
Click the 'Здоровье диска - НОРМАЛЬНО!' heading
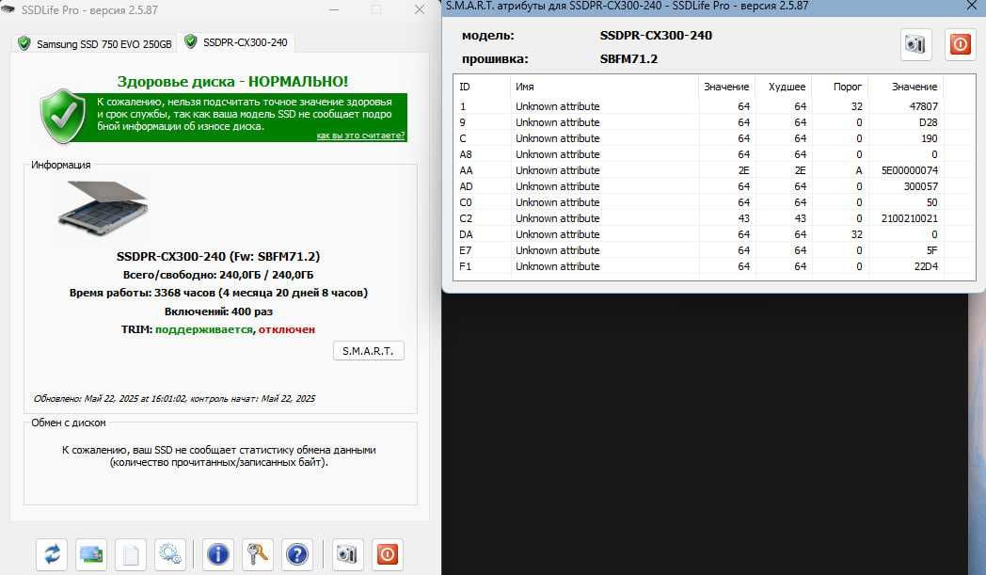[232, 81]
